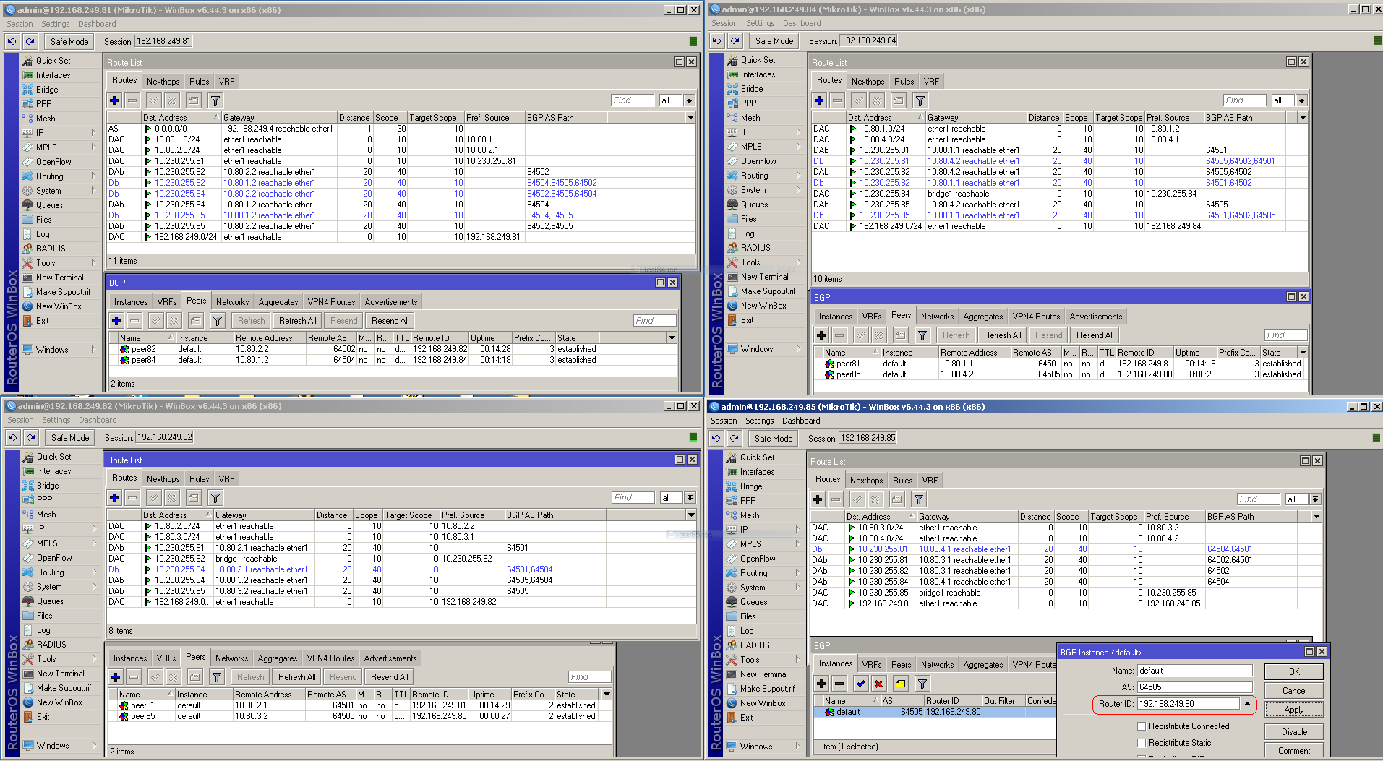The height and width of the screenshot is (761, 1383).
Task: Click red X disable icon in BGP Instances toolbar
Action: [x=878, y=684]
